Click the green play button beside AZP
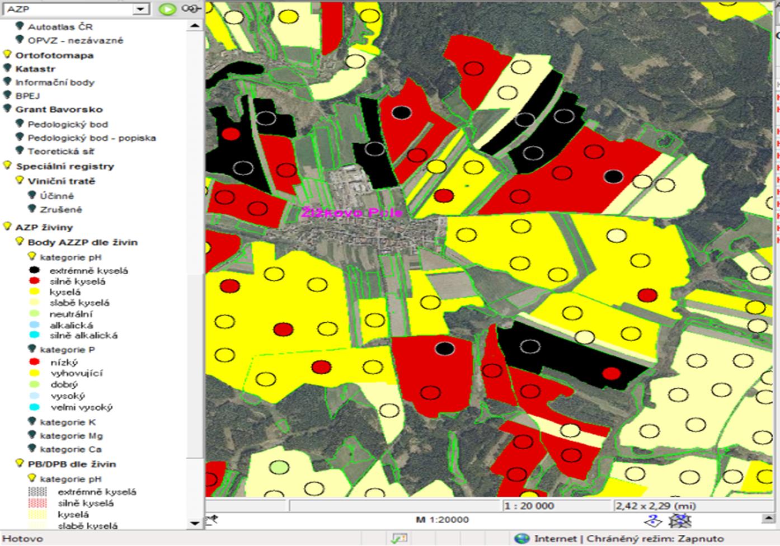The height and width of the screenshot is (546, 780). click(x=167, y=9)
